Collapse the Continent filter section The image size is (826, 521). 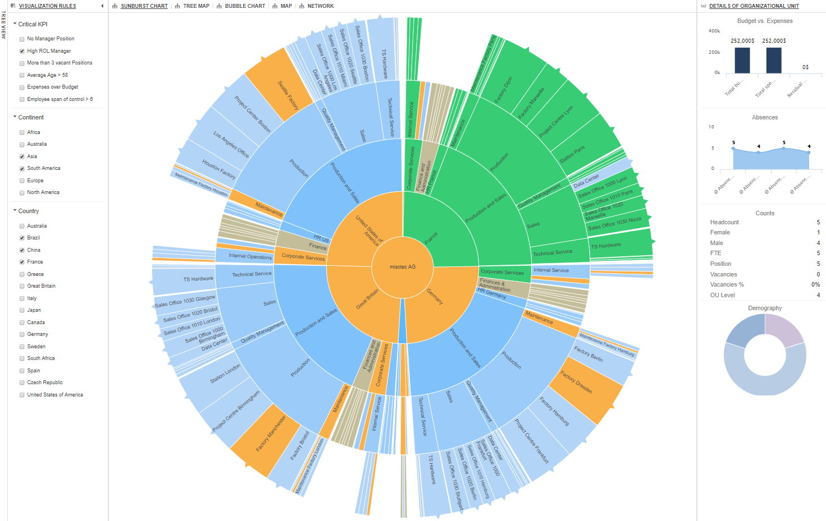[15, 117]
